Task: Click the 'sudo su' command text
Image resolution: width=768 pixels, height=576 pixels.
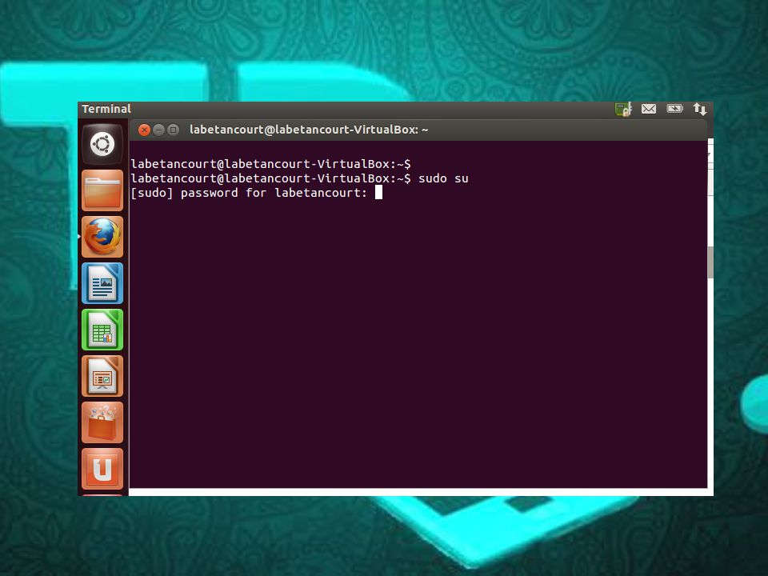Action: (443, 178)
